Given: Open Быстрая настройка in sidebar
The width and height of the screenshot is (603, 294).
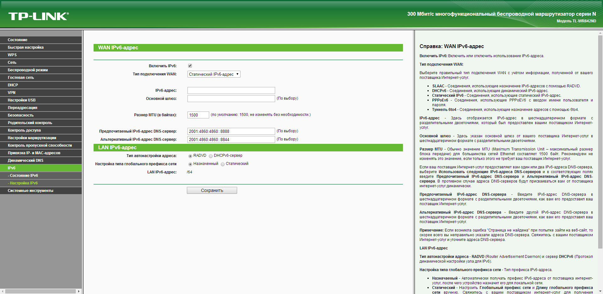Looking at the screenshot, I should (x=41, y=47).
